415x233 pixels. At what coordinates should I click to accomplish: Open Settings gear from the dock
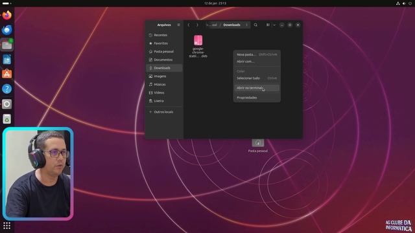(x=7, y=104)
